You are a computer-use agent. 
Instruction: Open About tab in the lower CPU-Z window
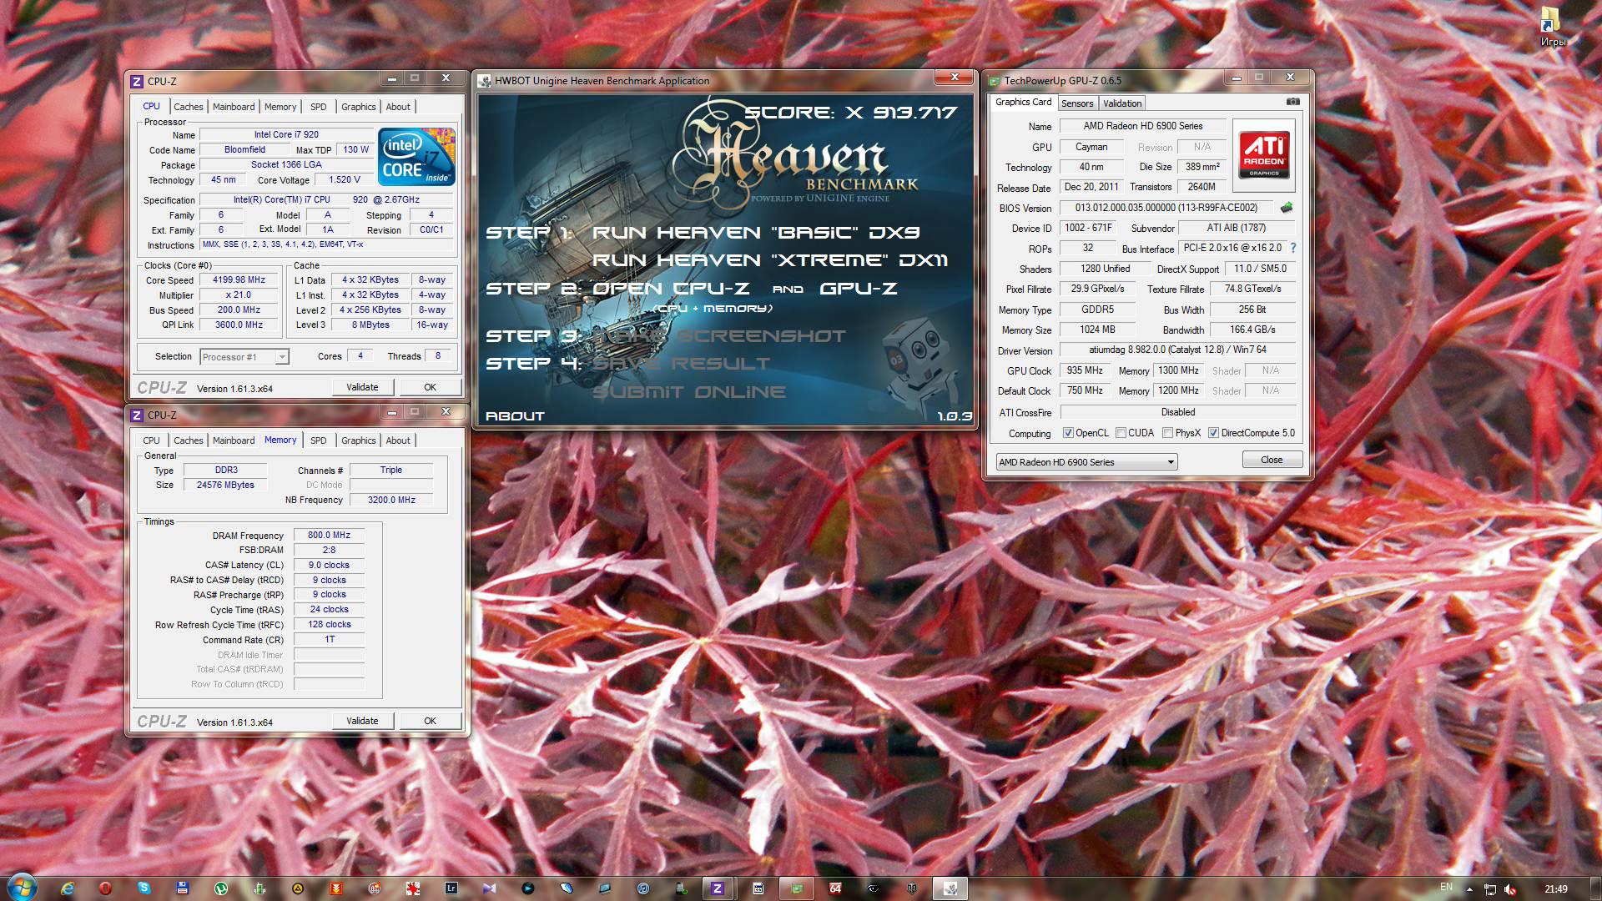coord(398,440)
